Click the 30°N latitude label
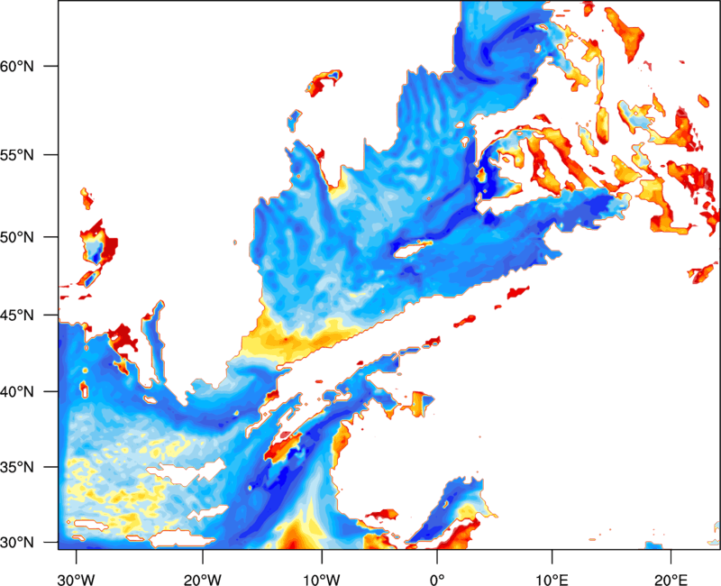 click(x=17, y=543)
